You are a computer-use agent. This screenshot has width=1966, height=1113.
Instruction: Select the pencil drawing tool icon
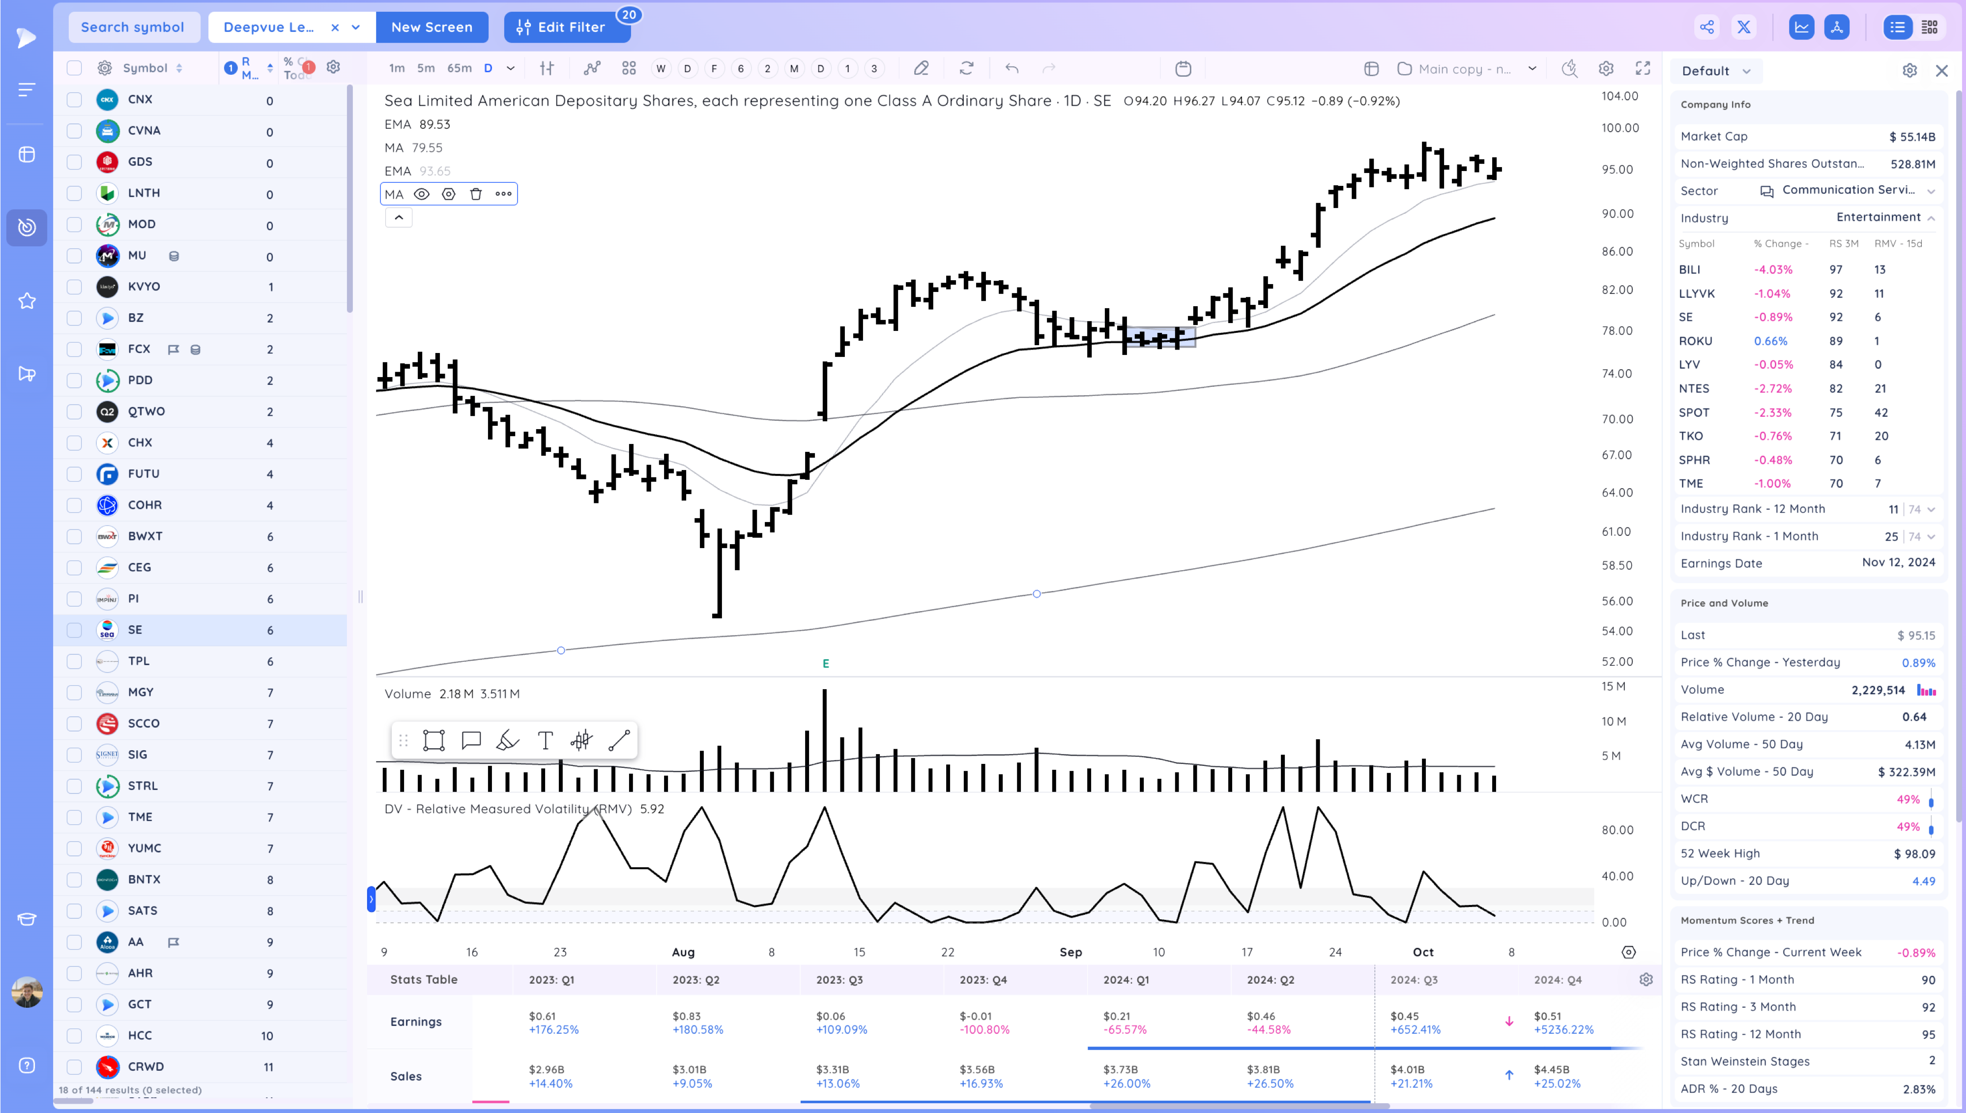click(922, 69)
